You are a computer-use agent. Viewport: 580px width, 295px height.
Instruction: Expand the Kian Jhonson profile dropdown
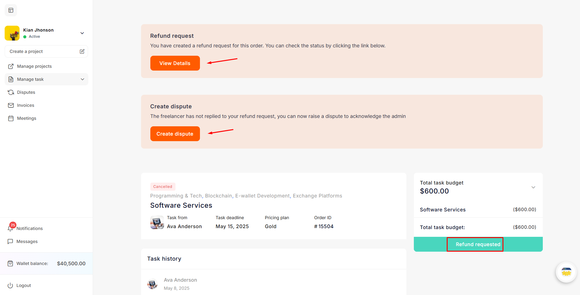pyautogui.click(x=82, y=33)
